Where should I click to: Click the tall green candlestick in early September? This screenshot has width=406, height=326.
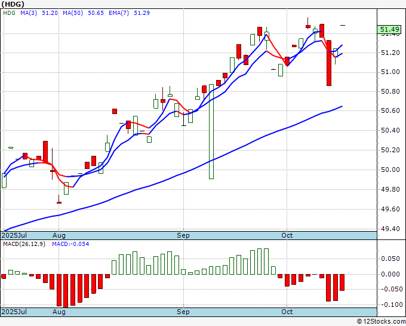(211, 131)
